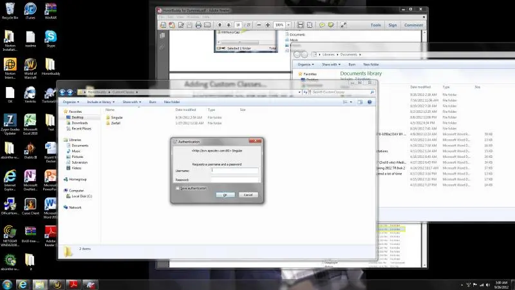
Task: Click the Username input field
Action: point(234,171)
